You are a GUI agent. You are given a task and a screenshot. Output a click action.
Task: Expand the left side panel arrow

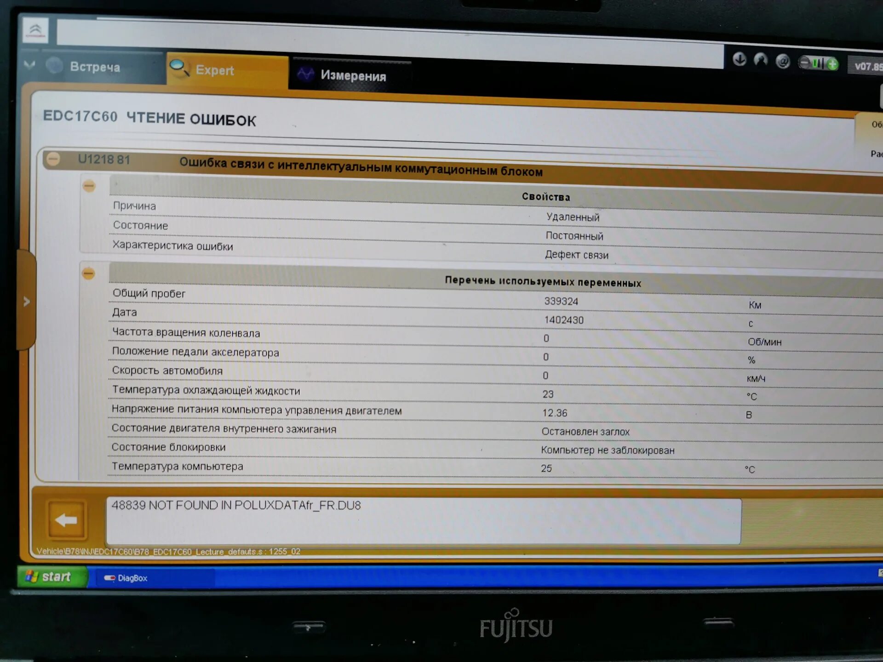coord(26,302)
